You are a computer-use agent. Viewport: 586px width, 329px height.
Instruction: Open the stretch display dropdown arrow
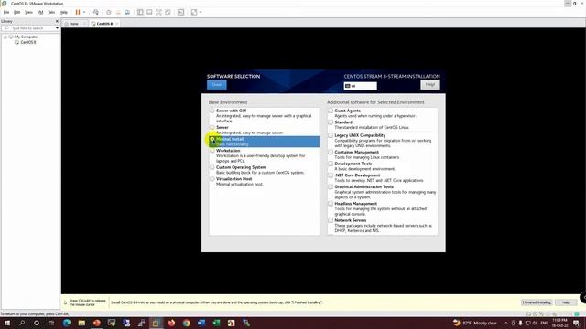point(201,12)
